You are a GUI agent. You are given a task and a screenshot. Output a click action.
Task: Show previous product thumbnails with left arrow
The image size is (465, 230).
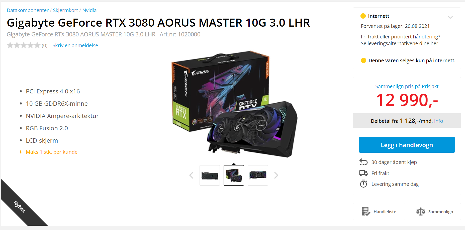coord(191,175)
